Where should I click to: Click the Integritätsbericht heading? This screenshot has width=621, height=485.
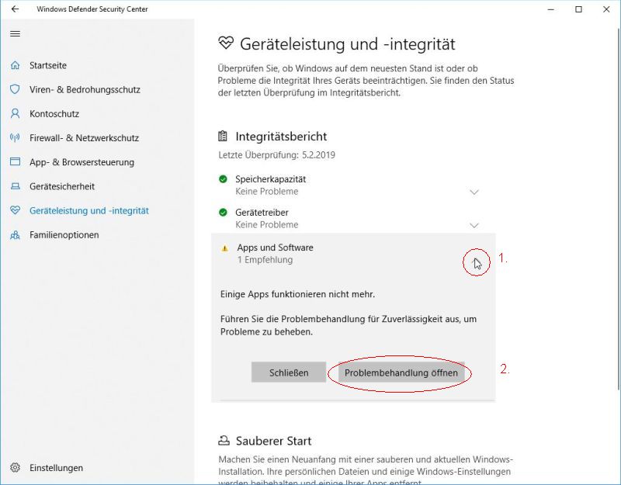281,137
